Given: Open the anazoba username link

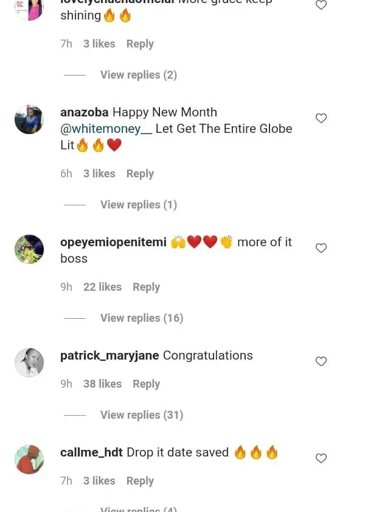Looking at the screenshot, I should point(85,112).
